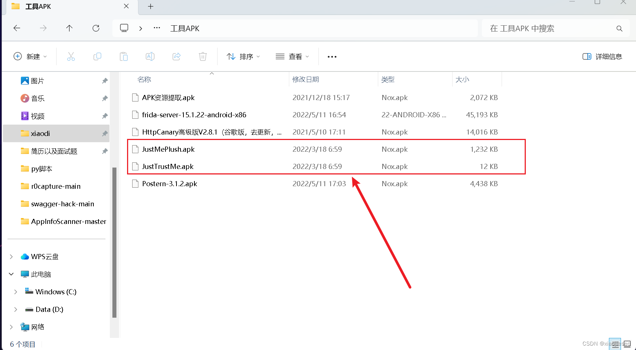Screen dimensions: 636x350
Task: Click the search magnifier icon
Action: coord(619,29)
